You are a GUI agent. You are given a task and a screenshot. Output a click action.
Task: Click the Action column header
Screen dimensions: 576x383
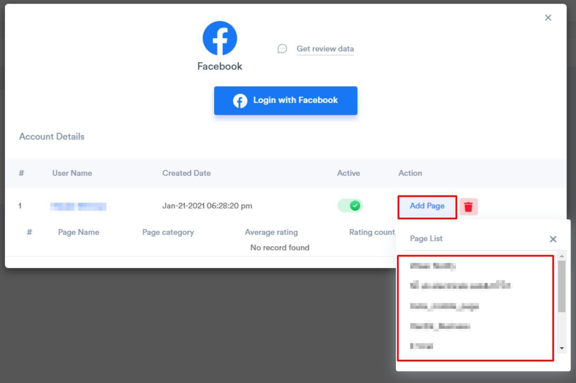[x=410, y=173]
